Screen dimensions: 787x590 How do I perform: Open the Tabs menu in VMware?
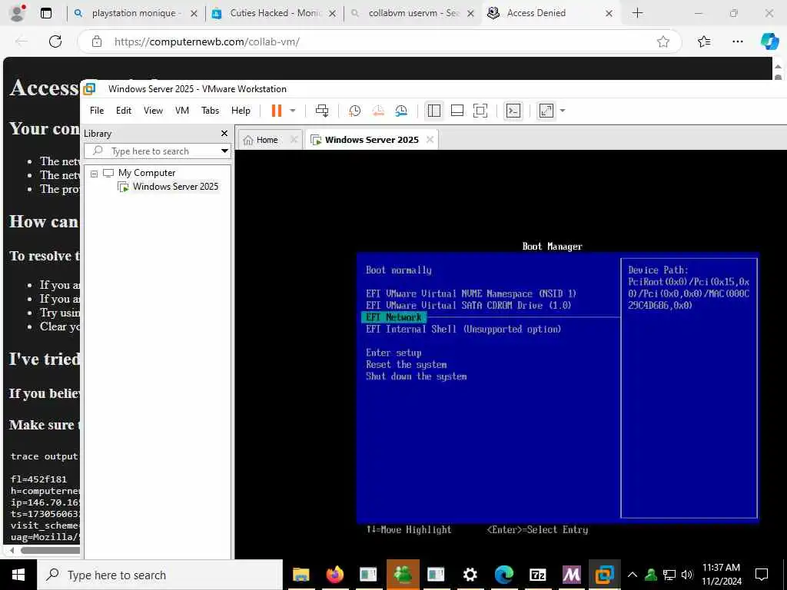tap(210, 111)
